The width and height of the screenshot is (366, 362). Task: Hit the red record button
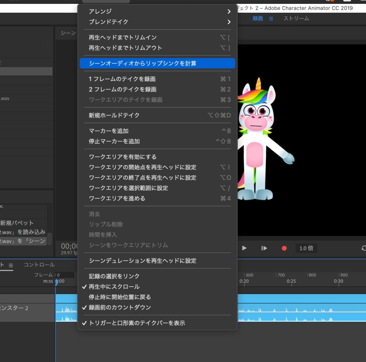284,248
